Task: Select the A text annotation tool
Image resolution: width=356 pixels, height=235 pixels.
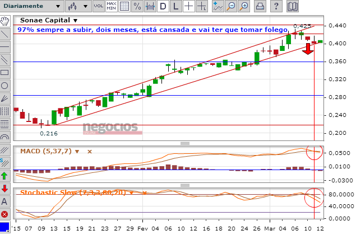Action: click(x=5, y=201)
